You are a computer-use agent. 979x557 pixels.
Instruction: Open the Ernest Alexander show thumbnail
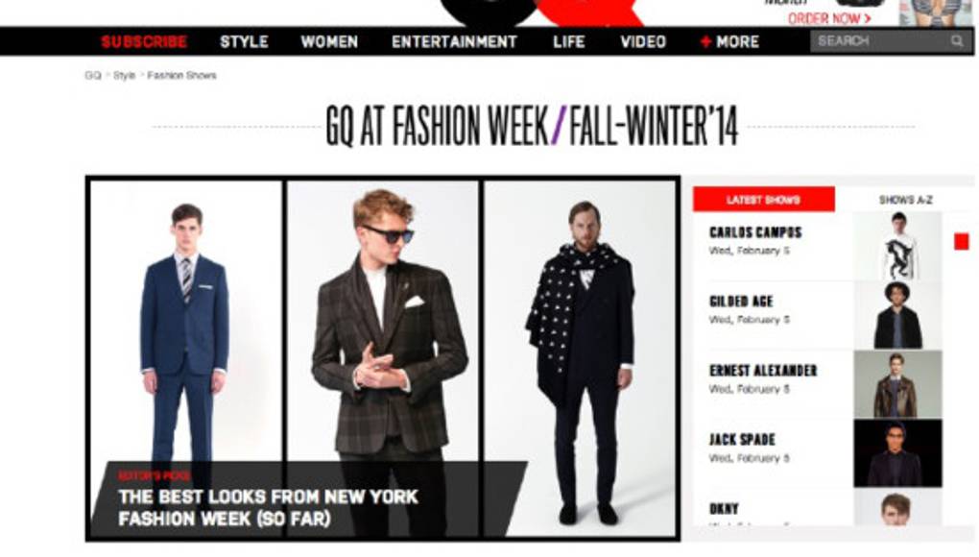897,384
